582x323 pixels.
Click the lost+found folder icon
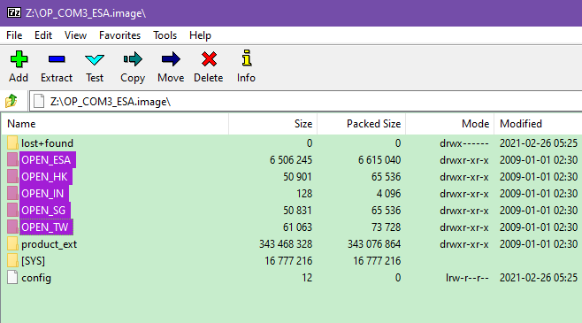point(12,143)
